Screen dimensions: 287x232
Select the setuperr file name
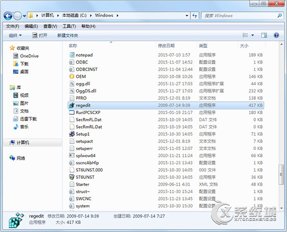[x=84, y=148]
